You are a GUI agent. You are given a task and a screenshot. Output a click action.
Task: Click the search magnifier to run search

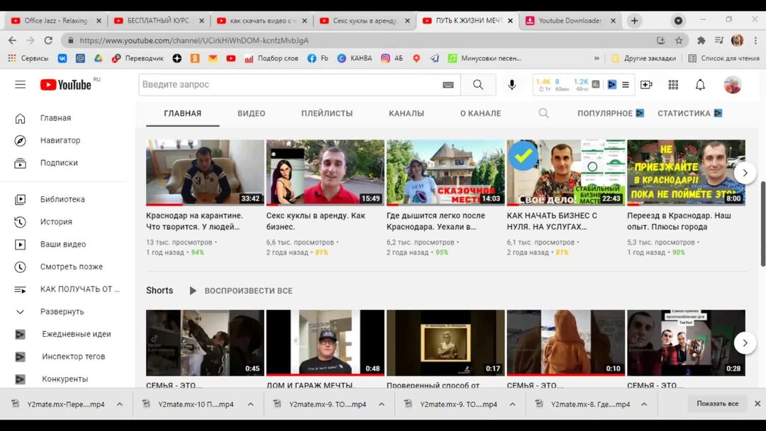pyautogui.click(x=478, y=84)
